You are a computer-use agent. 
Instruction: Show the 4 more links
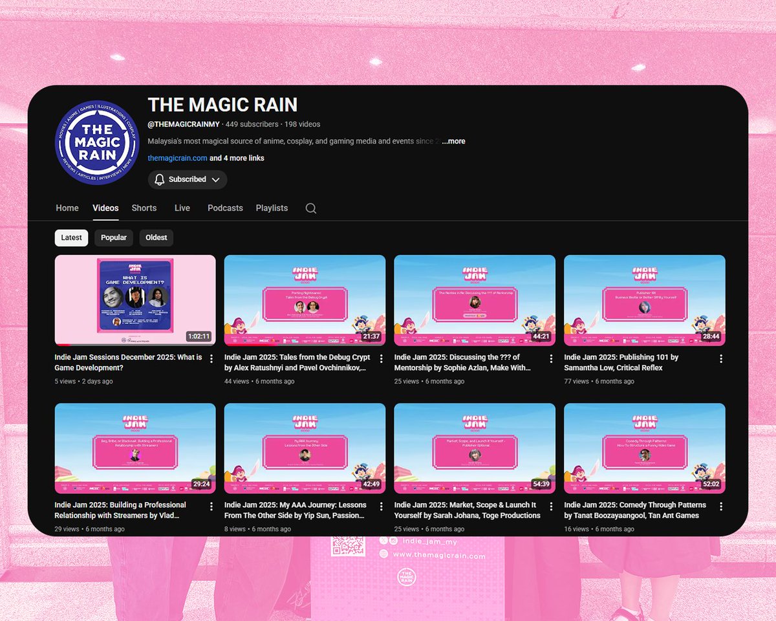pyautogui.click(x=237, y=158)
